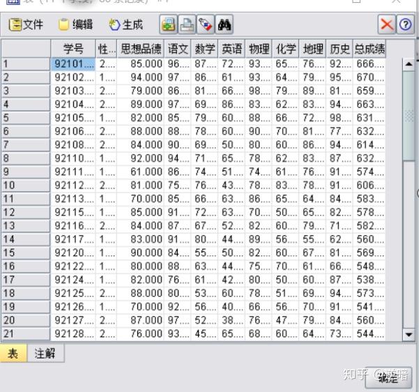Select row header 1

(x=26, y=64)
